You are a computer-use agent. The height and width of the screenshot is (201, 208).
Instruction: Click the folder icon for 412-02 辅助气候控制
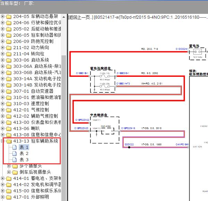click(x=9, y=116)
